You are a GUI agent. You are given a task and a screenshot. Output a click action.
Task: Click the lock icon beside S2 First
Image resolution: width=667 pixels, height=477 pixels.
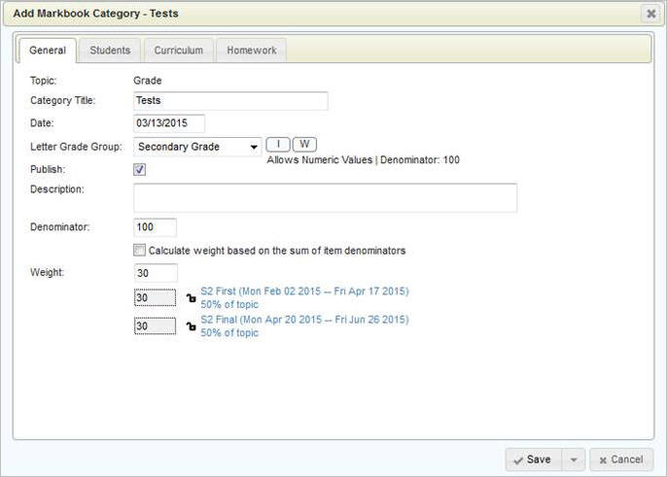pos(191,297)
